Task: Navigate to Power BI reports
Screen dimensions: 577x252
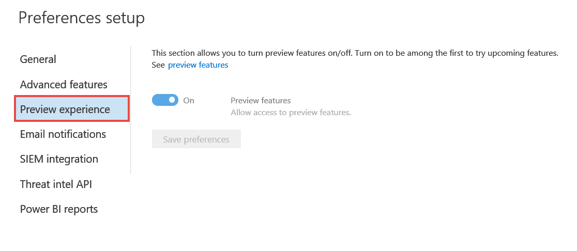Action: 59,209
